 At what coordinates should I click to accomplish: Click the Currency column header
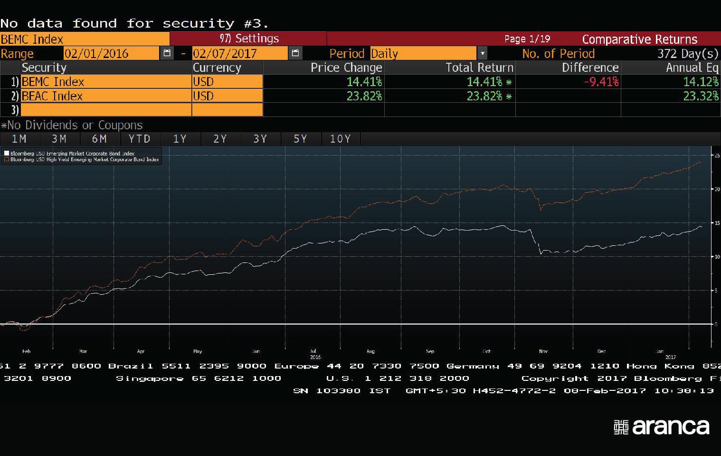[x=217, y=68]
